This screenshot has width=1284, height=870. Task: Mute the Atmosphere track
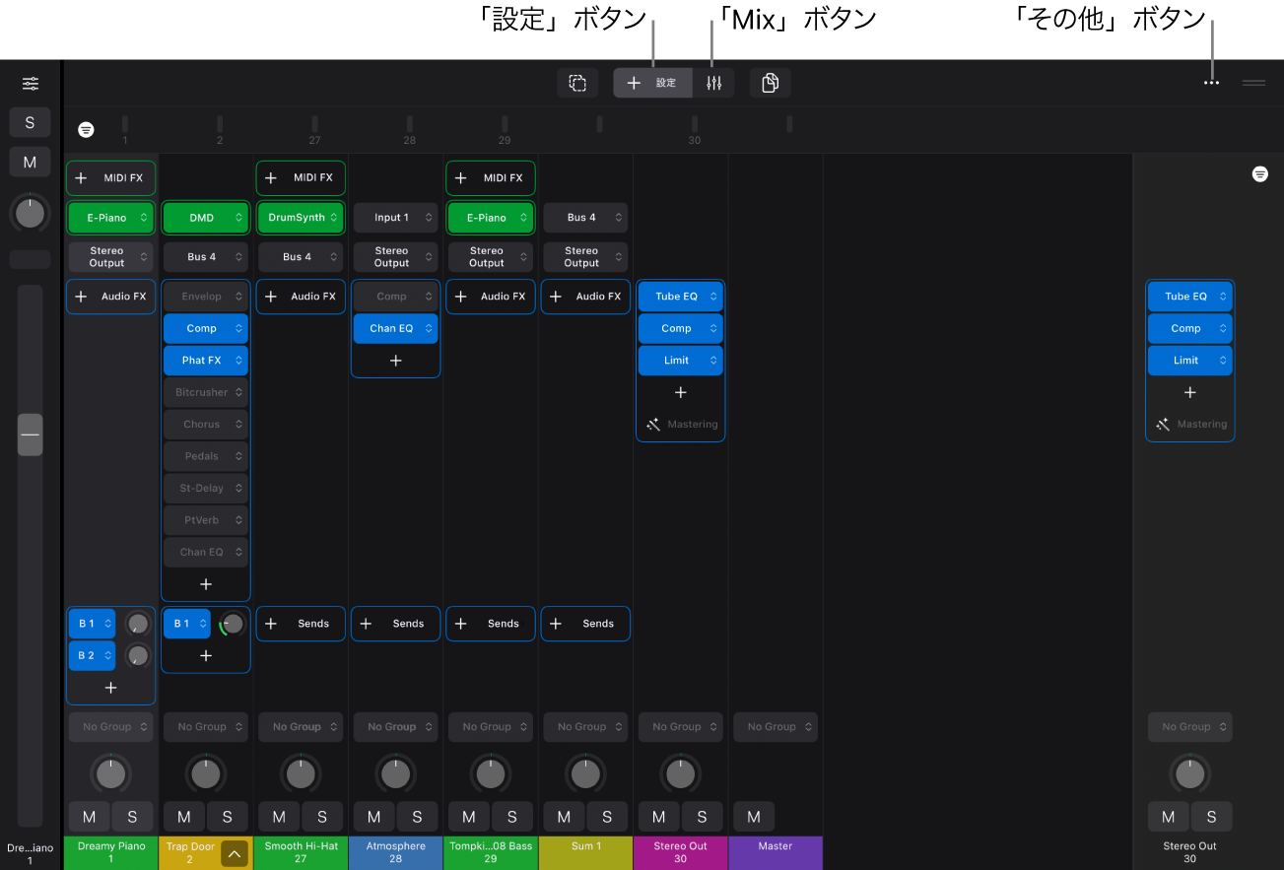[x=372, y=816]
